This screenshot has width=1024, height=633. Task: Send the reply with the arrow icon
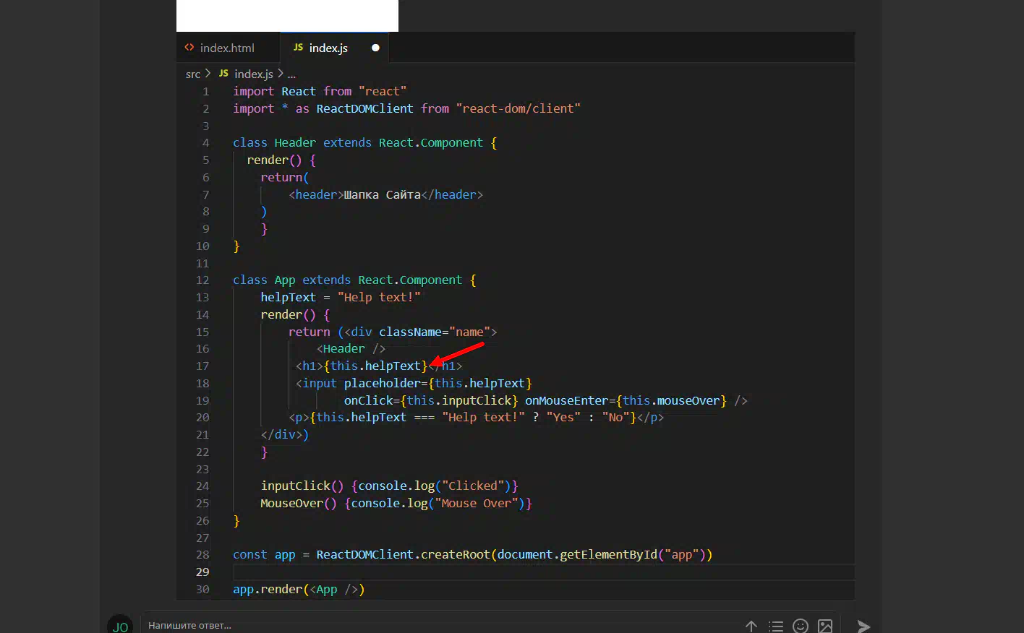pos(863,626)
